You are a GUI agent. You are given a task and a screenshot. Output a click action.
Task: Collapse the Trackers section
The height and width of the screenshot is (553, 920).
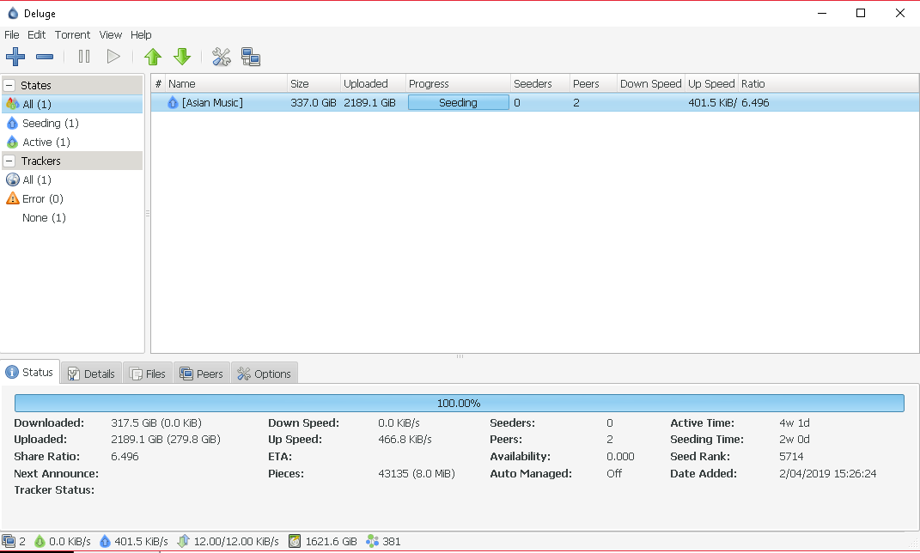(9, 161)
